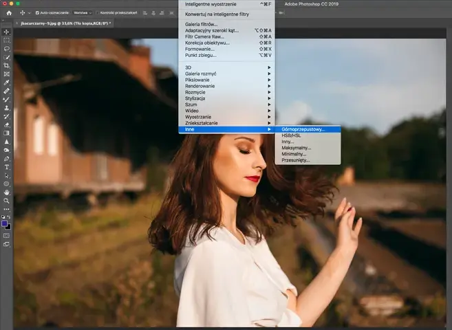
Task: Expand the Rozmycie submenu
Action: click(226, 92)
